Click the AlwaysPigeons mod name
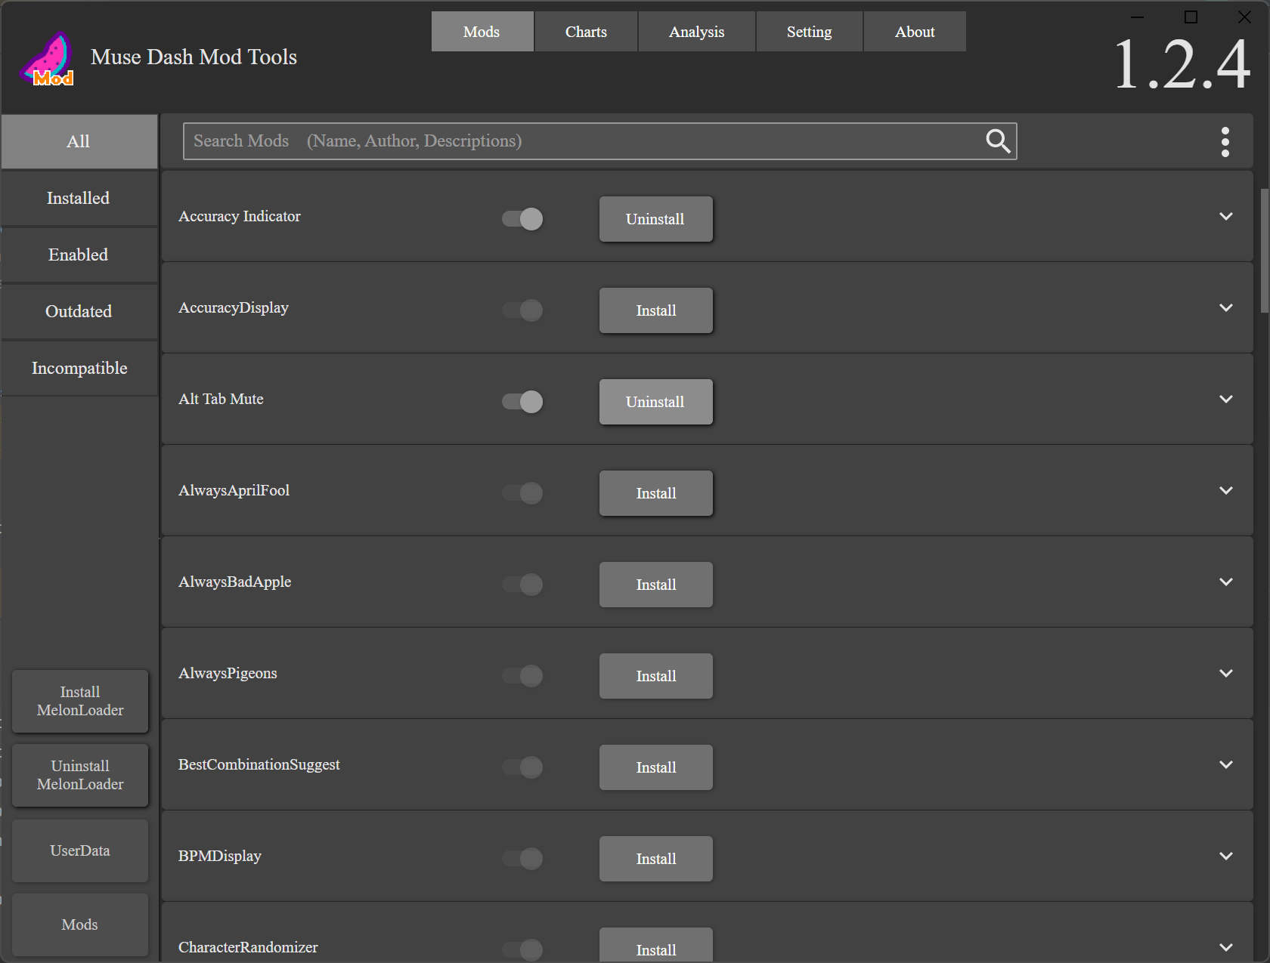Screen dimensions: 1270x963 pyautogui.click(x=228, y=673)
